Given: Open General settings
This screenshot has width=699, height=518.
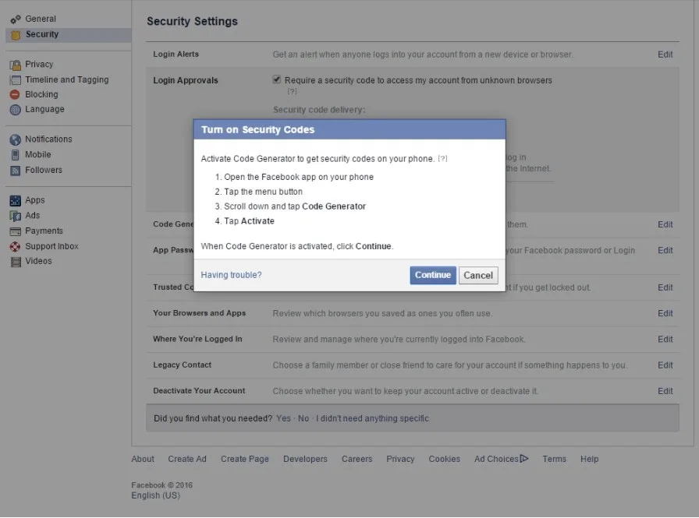Looking at the screenshot, I should pyautogui.click(x=41, y=19).
